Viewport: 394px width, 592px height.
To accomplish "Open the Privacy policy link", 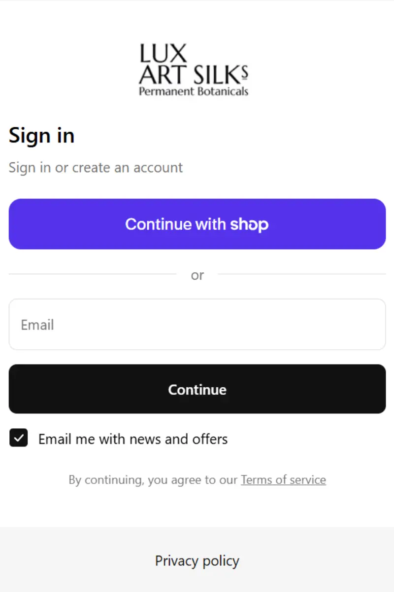I will click(197, 561).
